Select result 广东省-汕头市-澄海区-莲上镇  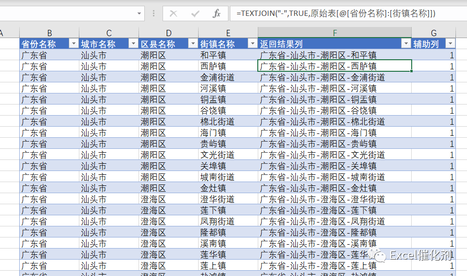tap(335, 265)
